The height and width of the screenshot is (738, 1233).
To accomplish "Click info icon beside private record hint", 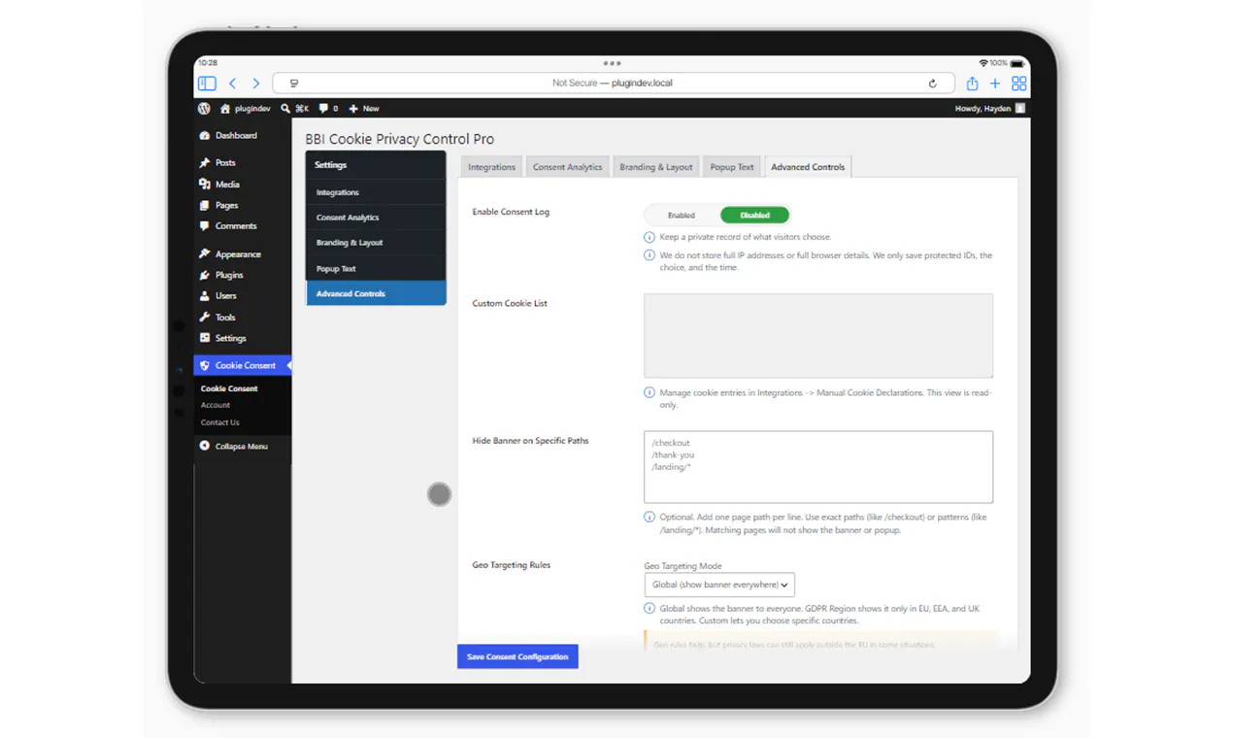I will [x=650, y=237].
